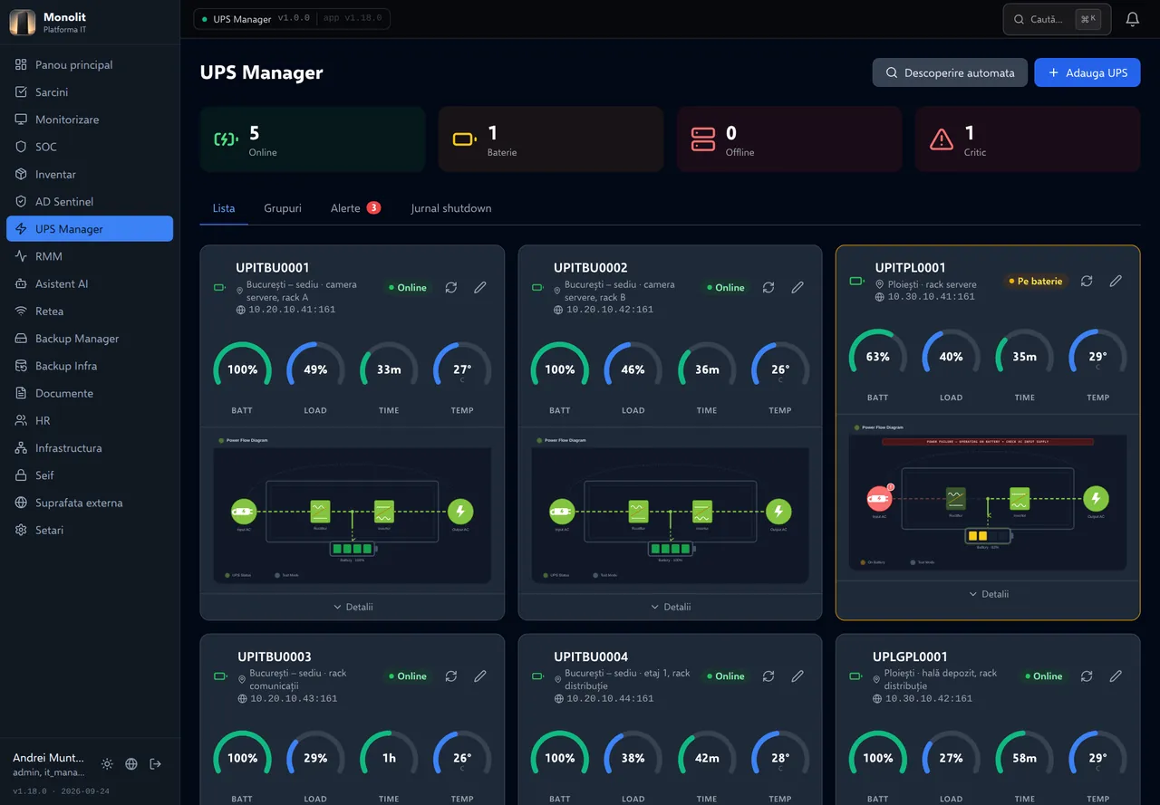
Task: Click the Adauga UPS button
Action: (1087, 72)
